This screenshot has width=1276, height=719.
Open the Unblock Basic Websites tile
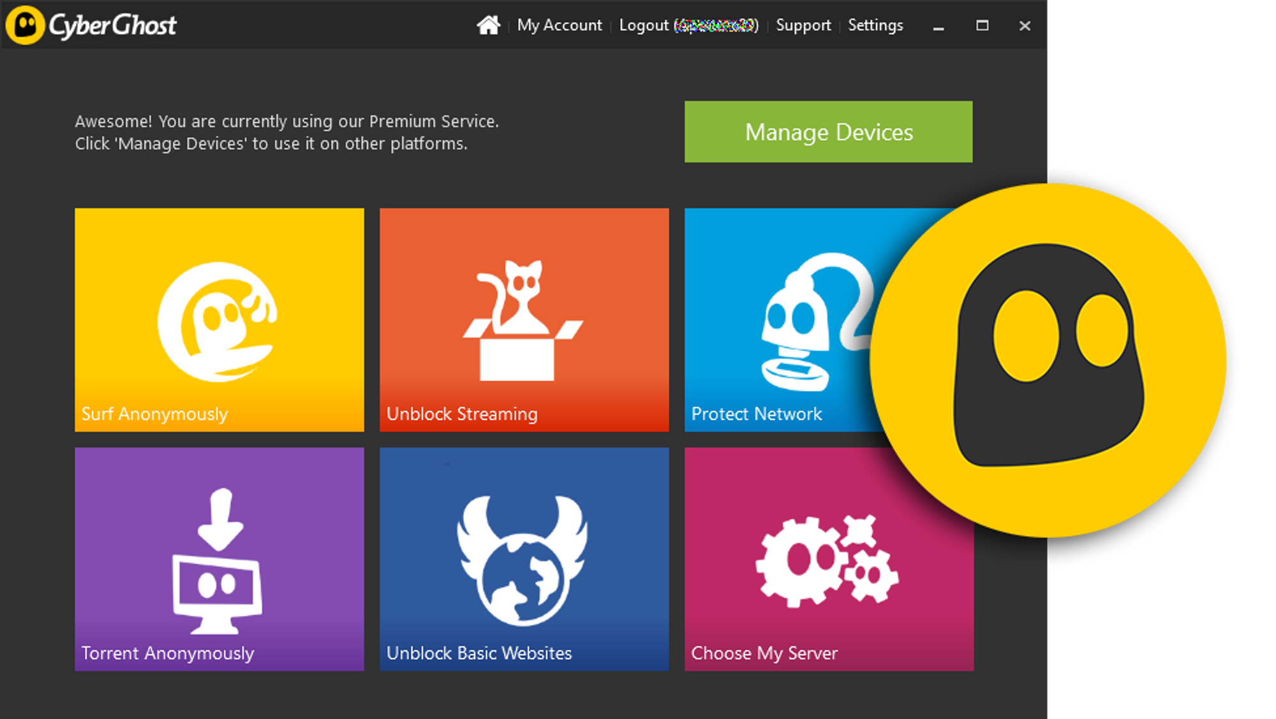pos(524,559)
